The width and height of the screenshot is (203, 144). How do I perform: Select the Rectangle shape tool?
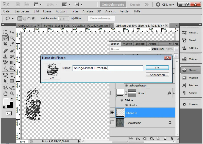point(12,81)
